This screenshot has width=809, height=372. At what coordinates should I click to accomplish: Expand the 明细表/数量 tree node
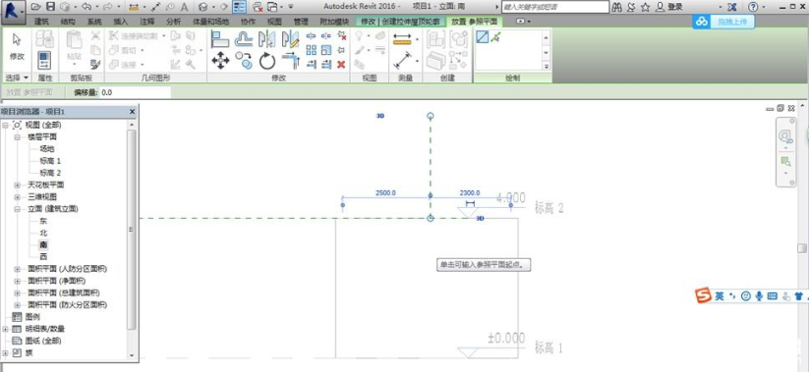pyautogui.click(x=5, y=329)
